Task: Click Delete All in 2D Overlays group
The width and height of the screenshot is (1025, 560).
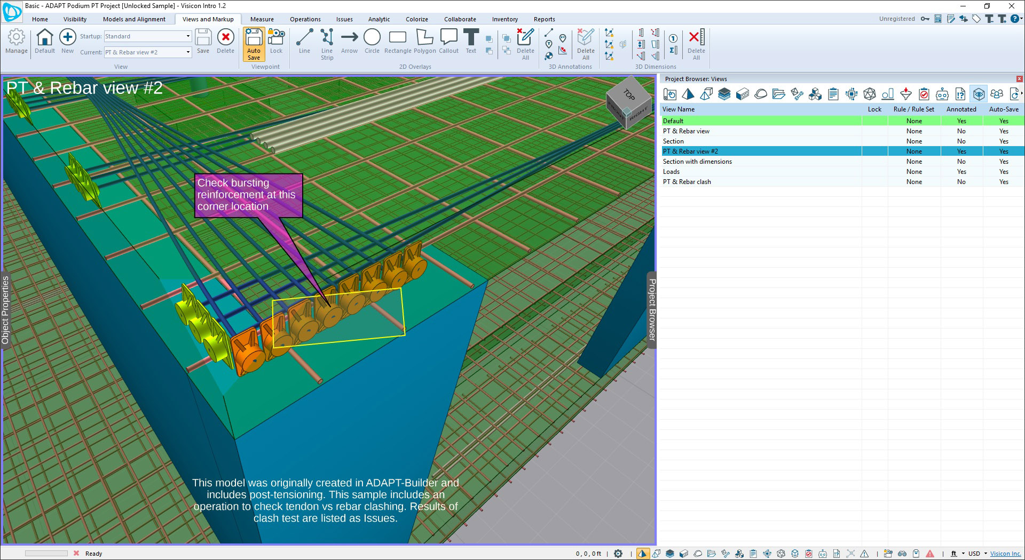Action: tap(525, 44)
